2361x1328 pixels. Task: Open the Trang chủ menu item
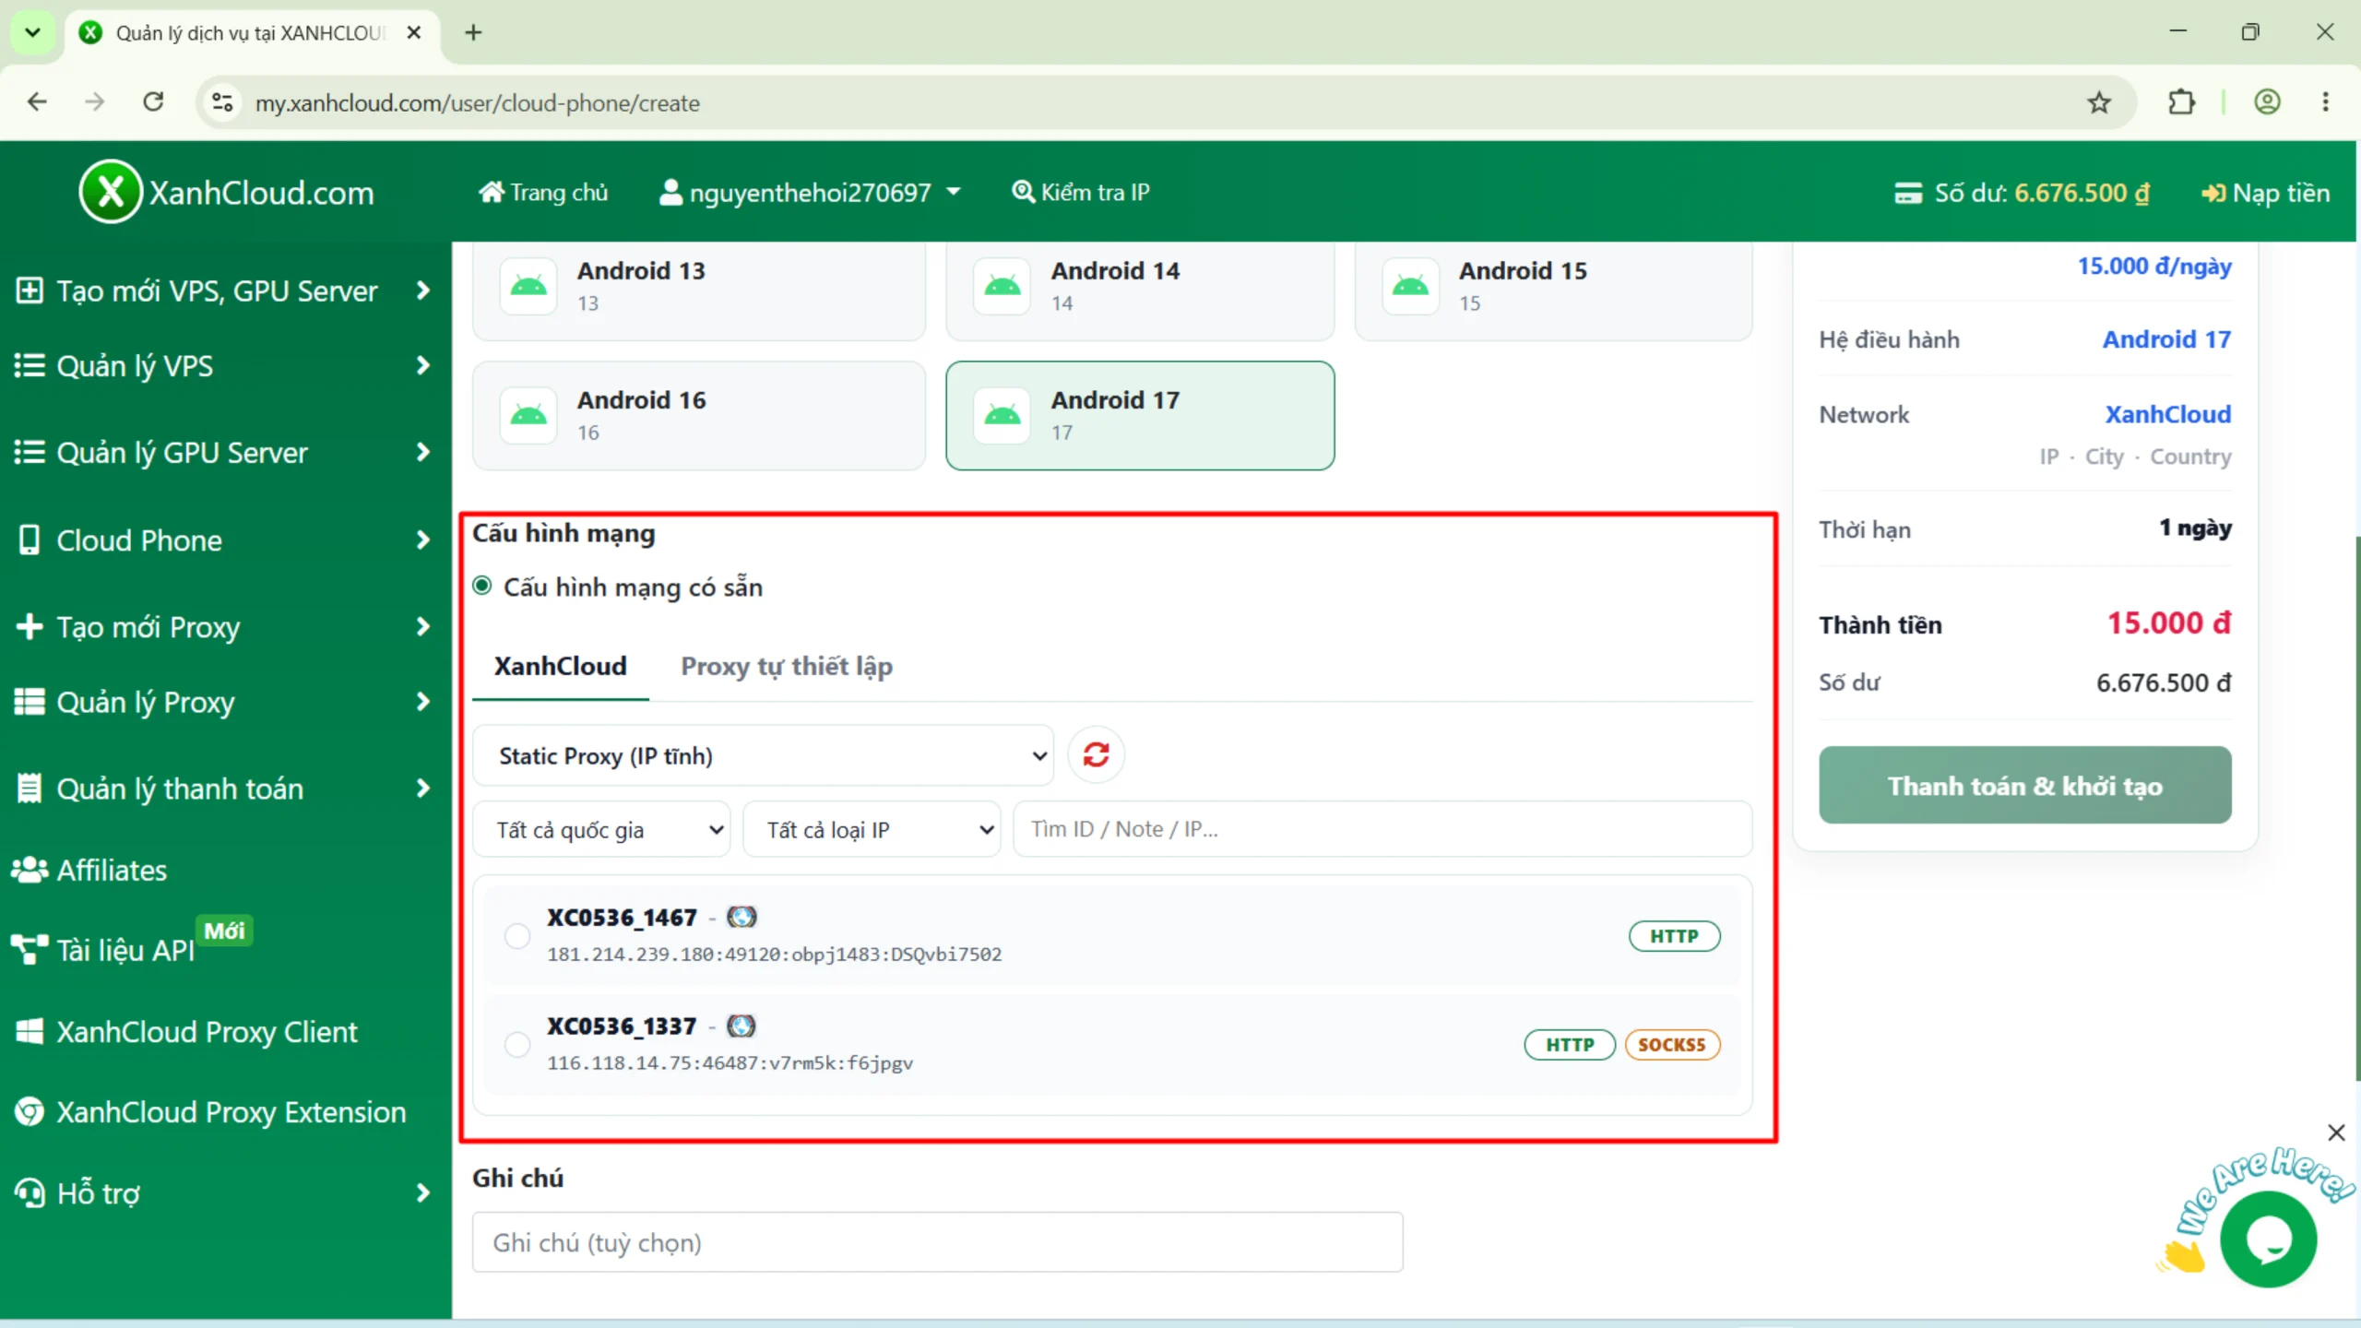click(x=543, y=192)
